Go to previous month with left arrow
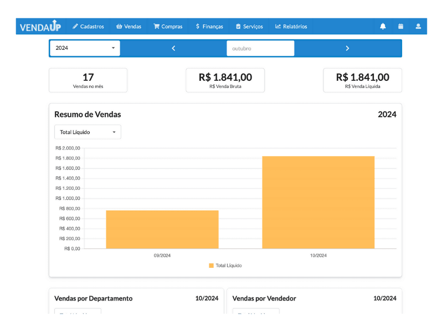This screenshot has height=332, width=443. (173, 48)
